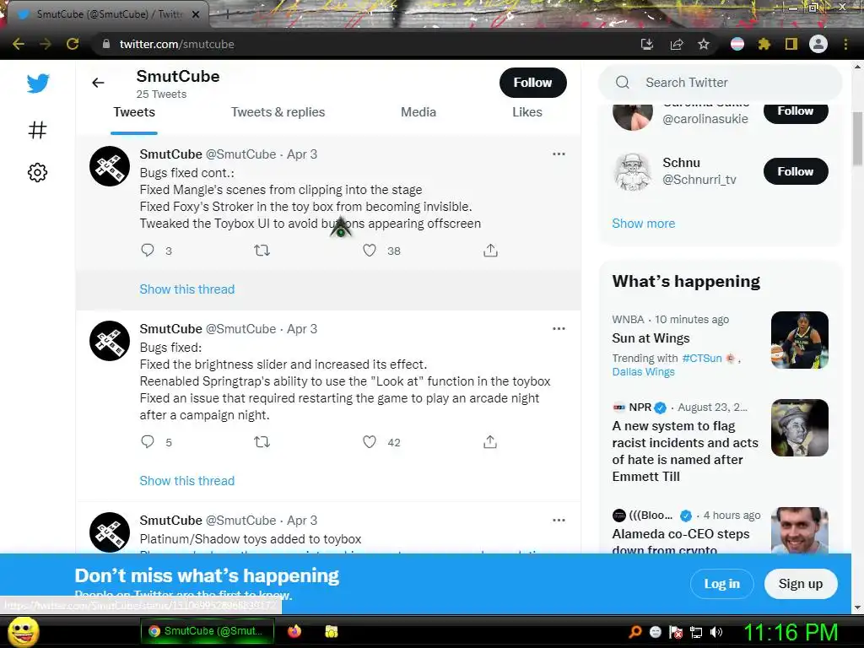Click the volume speaker tray icon
The width and height of the screenshot is (864, 648).
(716, 632)
